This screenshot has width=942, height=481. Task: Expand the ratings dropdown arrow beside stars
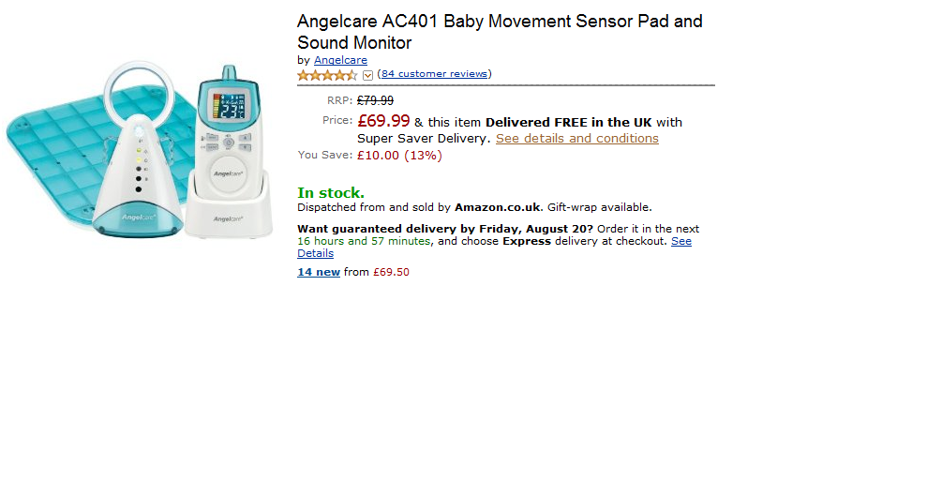tap(367, 75)
